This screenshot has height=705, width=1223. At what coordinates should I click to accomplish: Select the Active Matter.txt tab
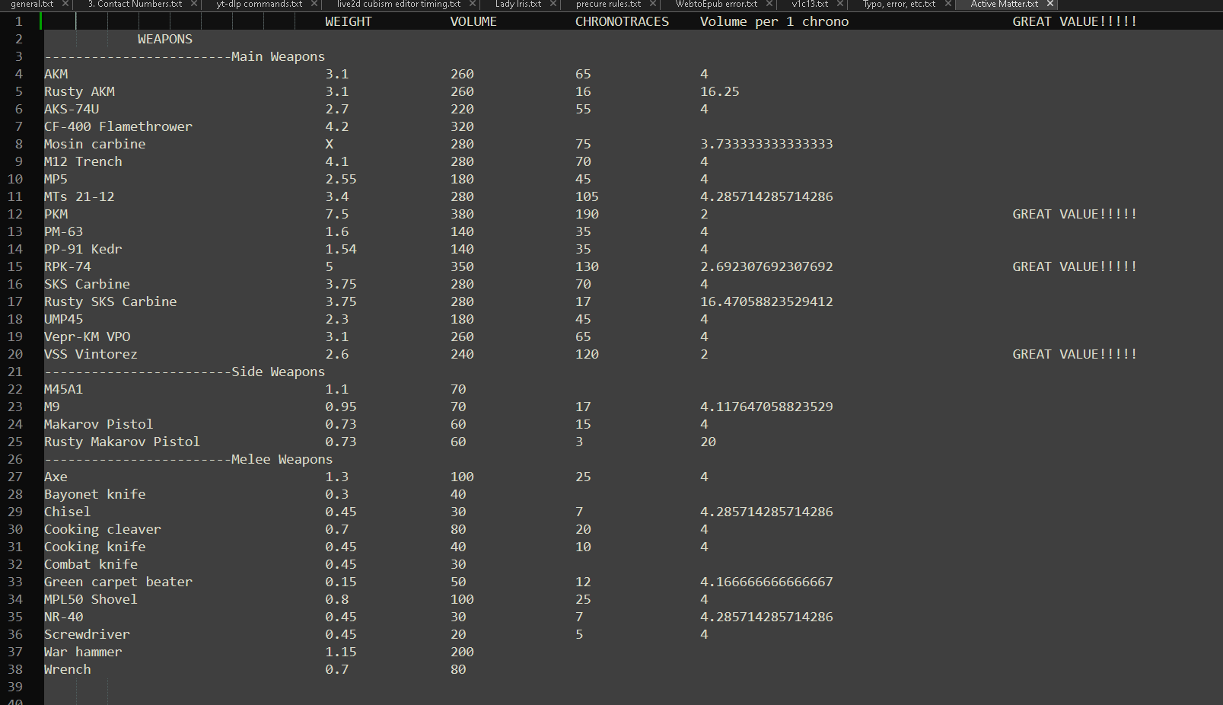pos(1005,4)
